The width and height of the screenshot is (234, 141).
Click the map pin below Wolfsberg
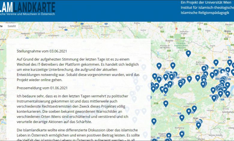182,134
